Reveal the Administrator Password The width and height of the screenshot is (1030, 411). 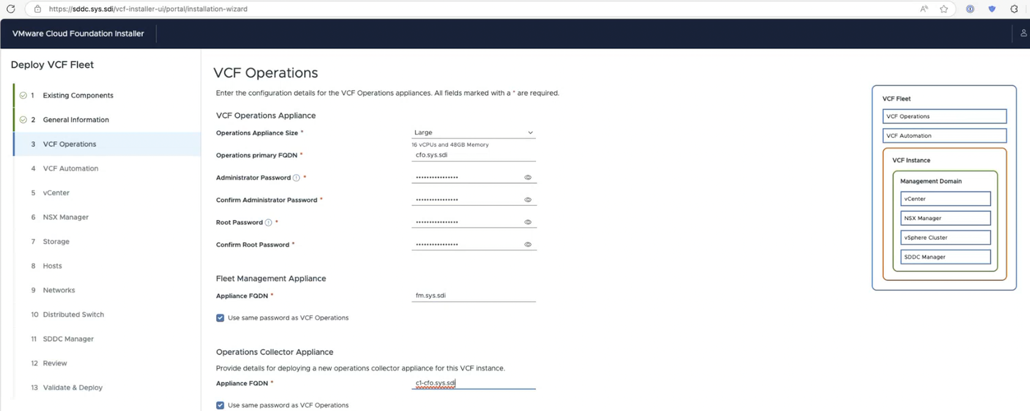[x=528, y=178]
